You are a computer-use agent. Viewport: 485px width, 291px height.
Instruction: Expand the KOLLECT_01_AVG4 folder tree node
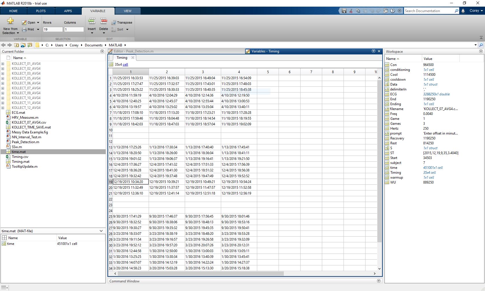pos(3,64)
